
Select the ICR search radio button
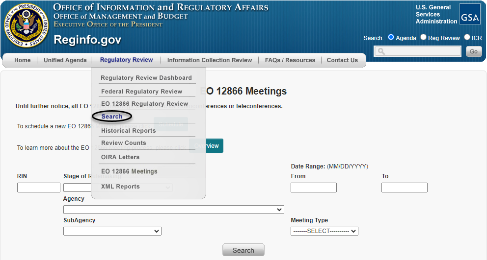[x=467, y=37]
